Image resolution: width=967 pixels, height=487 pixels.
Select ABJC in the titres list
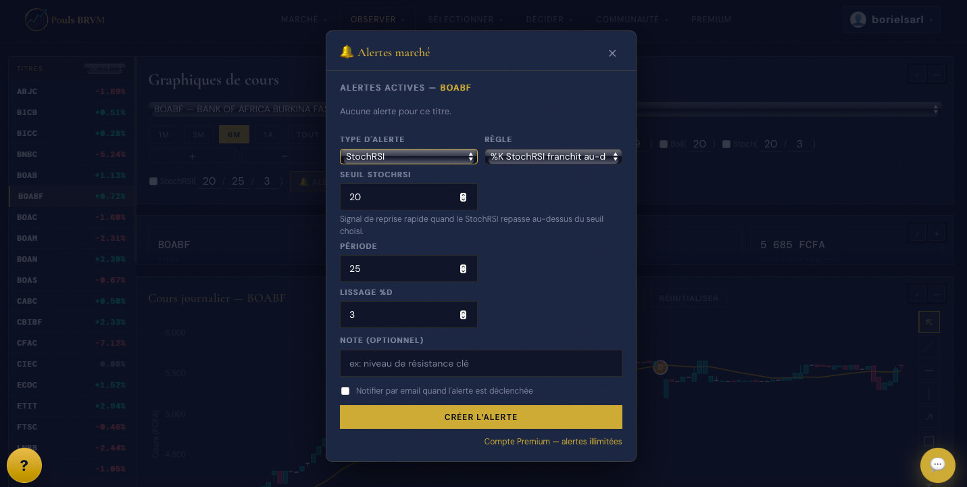[x=72, y=91]
